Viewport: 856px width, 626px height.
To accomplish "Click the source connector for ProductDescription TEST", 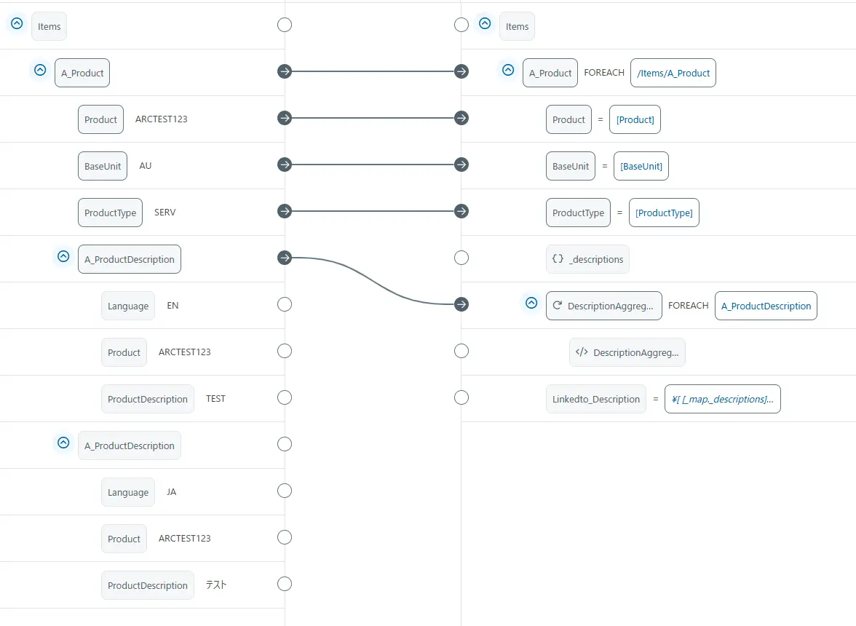I will (285, 397).
